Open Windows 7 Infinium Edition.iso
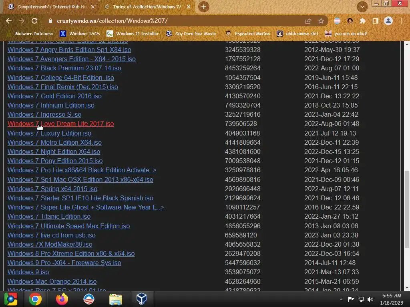Image resolution: width=410 pixels, height=307 pixels. [51, 105]
